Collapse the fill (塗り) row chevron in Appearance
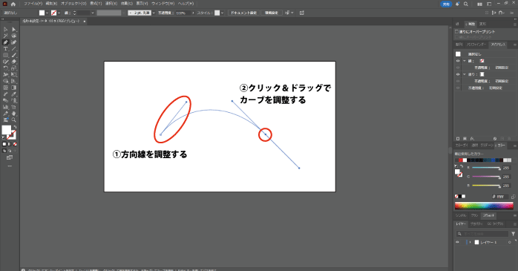The image size is (518, 271). 464,74
